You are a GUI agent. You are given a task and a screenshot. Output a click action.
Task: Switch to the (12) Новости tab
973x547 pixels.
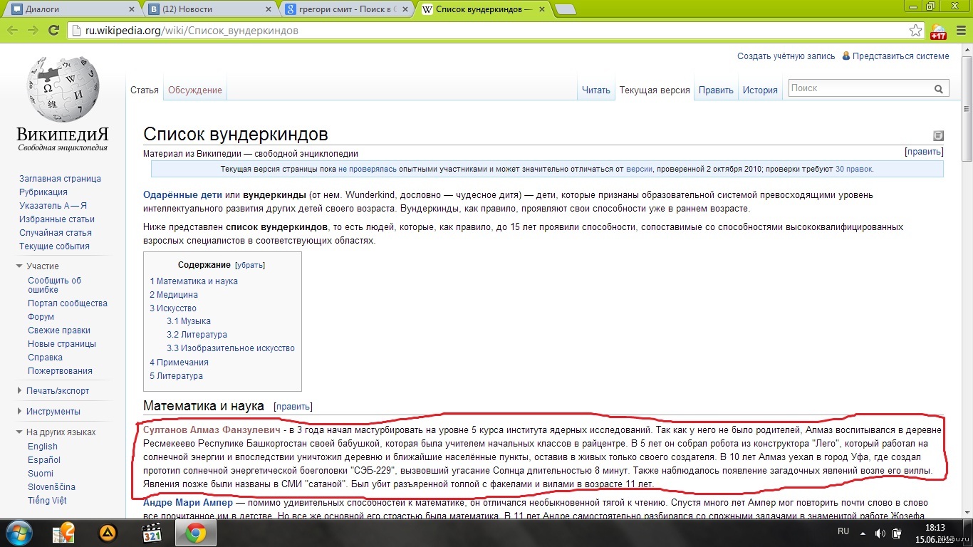coord(207,9)
